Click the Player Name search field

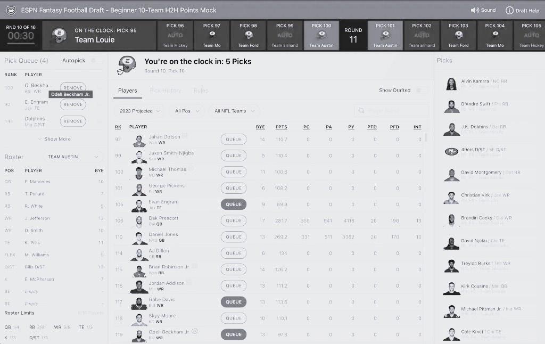391,111
